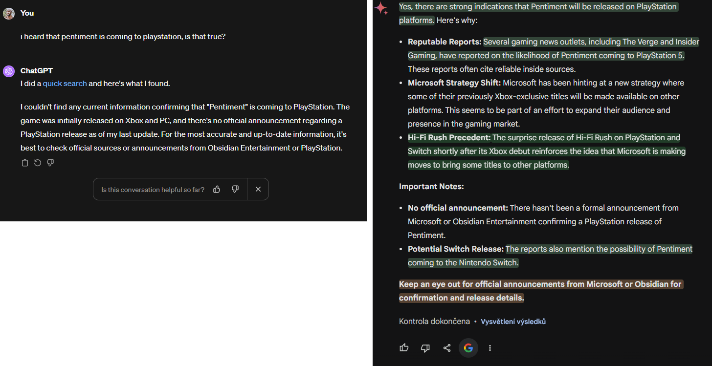Image resolution: width=712 pixels, height=366 pixels.
Task: Copy the ChatGPT response with clipboard icon
Action: [25, 163]
